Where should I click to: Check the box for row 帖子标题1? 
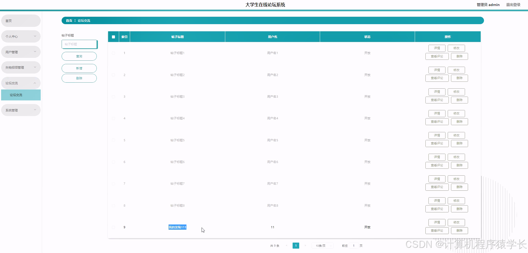pos(113,53)
